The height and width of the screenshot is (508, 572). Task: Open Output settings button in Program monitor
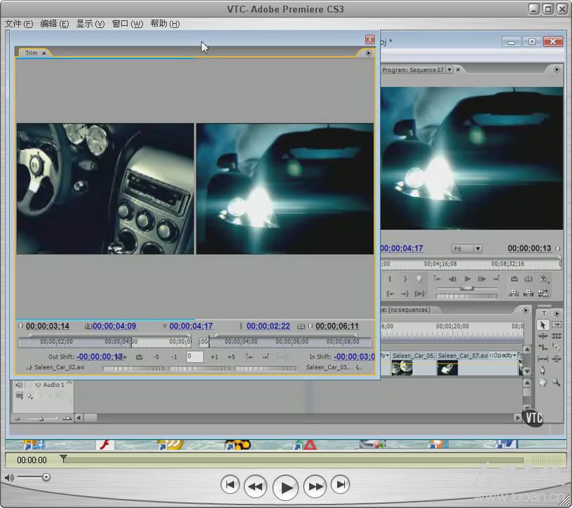coord(544,279)
